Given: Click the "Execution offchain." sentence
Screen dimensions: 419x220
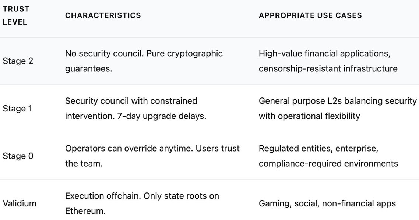Looking at the screenshot, I should click(x=103, y=196).
